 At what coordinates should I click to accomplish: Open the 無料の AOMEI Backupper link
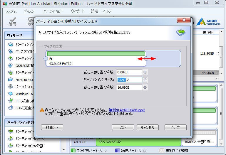[x=127, y=110]
